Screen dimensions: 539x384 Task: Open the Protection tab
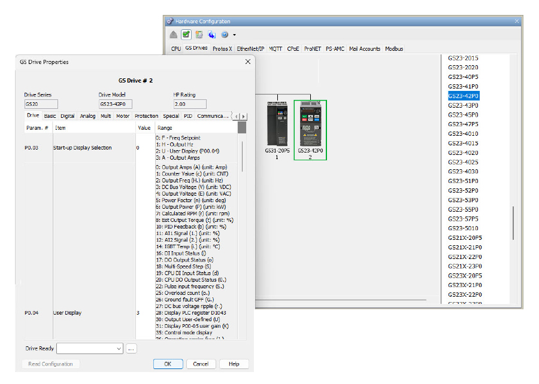(x=146, y=116)
